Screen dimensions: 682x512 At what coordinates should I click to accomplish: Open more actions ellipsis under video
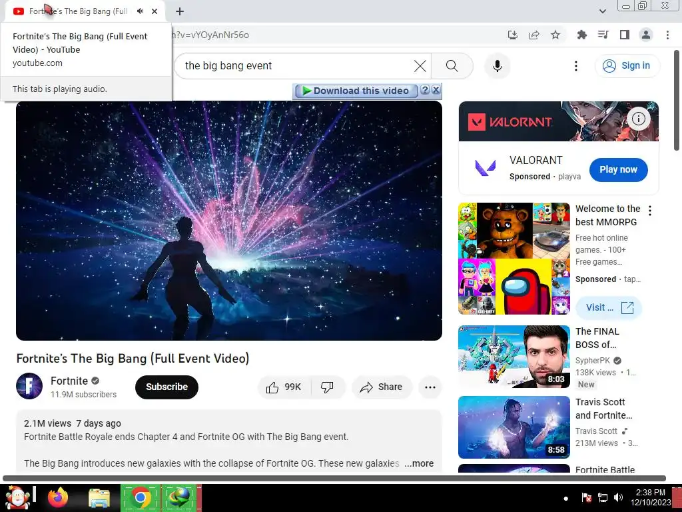point(430,387)
